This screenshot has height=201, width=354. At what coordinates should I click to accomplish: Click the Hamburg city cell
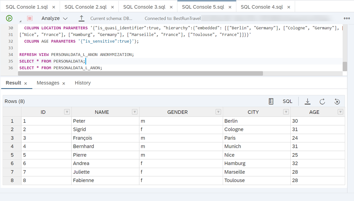click(x=257, y=163)
